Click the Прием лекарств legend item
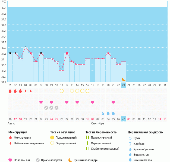The image size is (170, 162). point(51,160)
